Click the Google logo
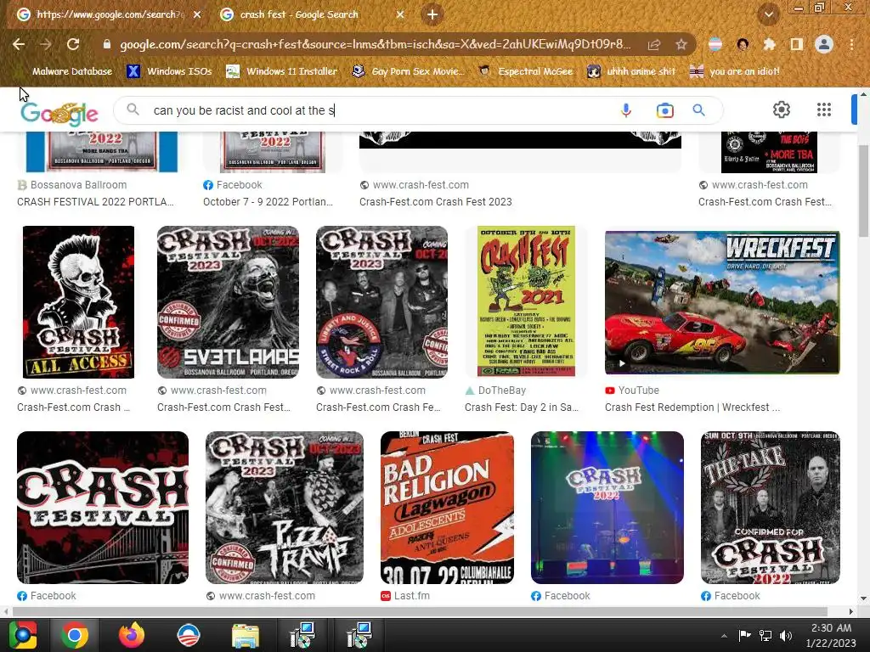Screen dimensions: 870x652 (x=59, y=113)
